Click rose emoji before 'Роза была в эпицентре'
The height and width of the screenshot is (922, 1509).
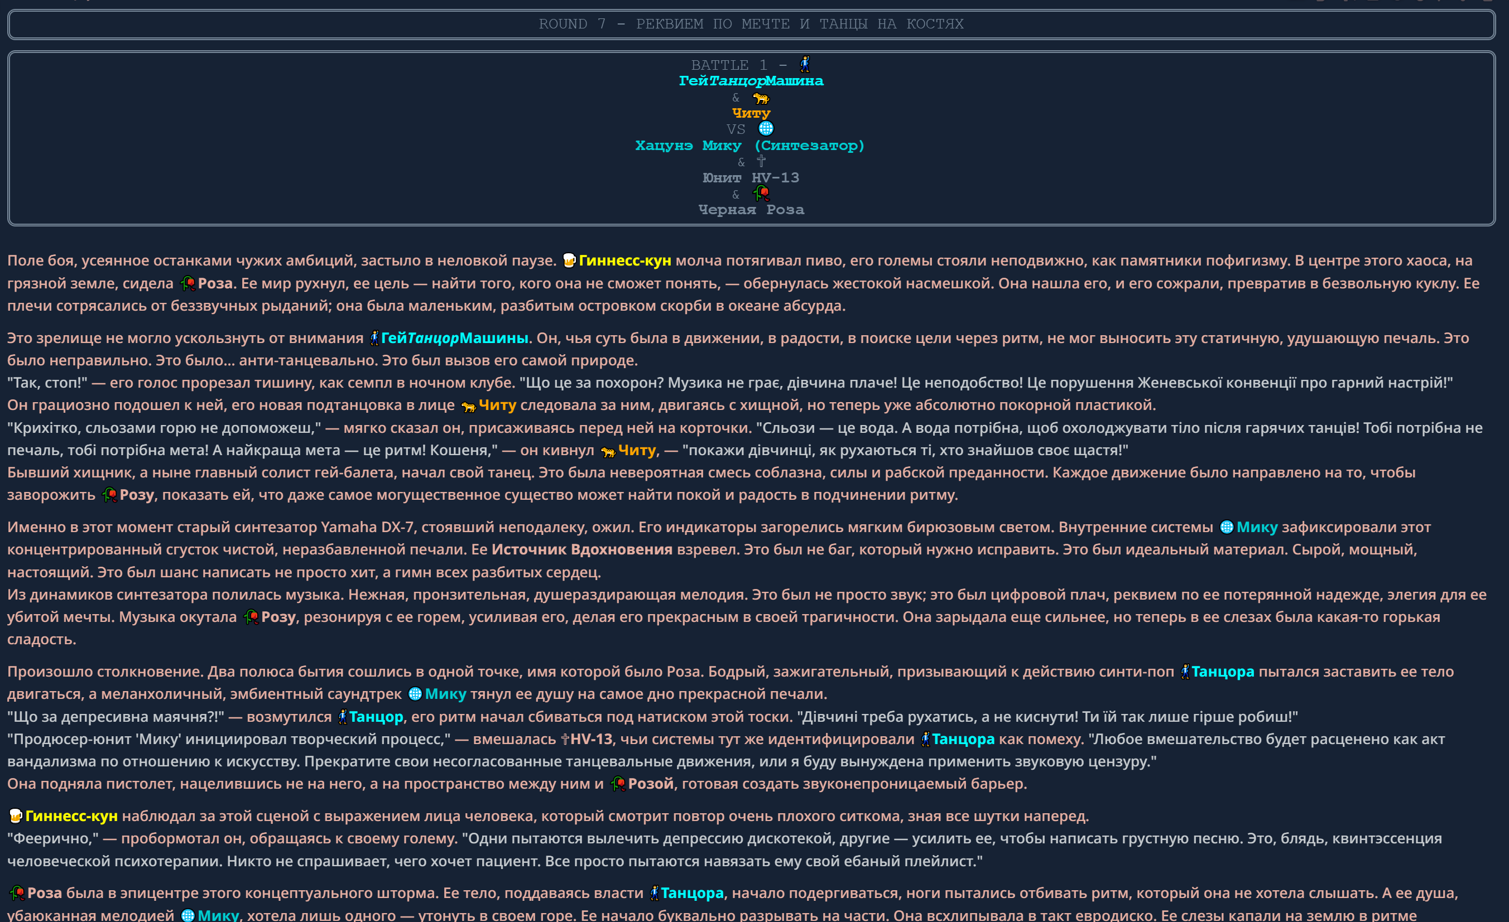[x=17, y=894]
